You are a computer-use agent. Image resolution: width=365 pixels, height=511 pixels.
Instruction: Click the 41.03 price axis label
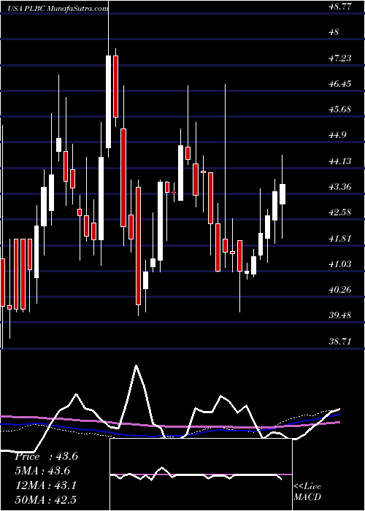(x=340, y=264)
